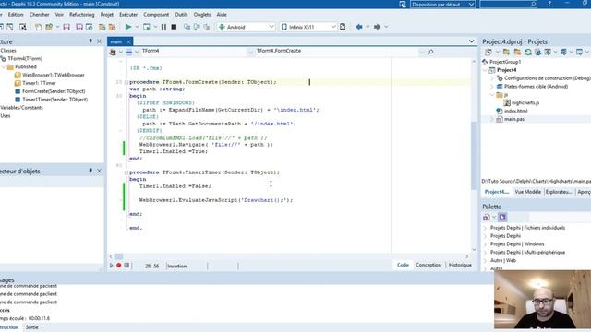Click the stop macro button in editor footer
Viewport: 591px width, 332px height.
tap(127, 266)
